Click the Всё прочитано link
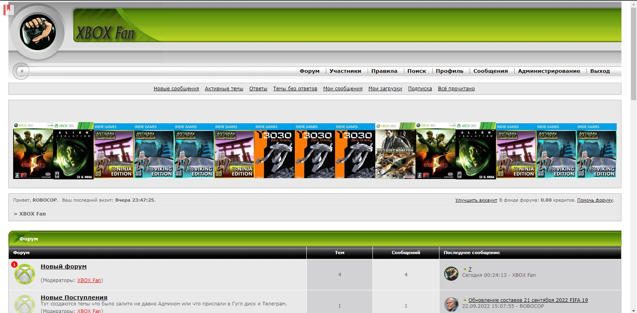 pyautogui.click(x=457, y=89)
